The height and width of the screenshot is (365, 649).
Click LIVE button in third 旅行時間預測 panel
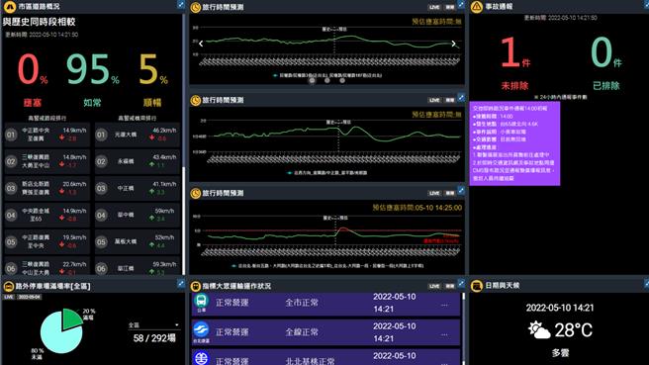[434, 193]
